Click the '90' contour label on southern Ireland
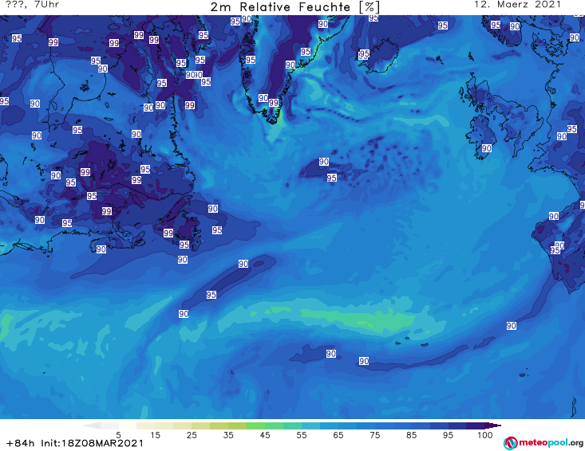The height and width of the screenshot is (451, 585). point(487,148)
